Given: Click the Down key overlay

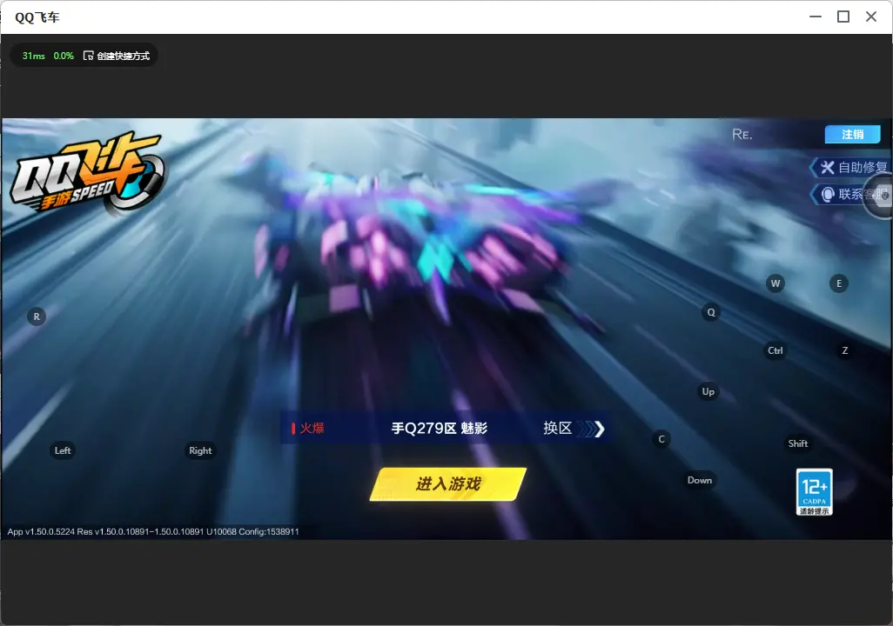Looking at the screenshot, I should tap(700, 480).
